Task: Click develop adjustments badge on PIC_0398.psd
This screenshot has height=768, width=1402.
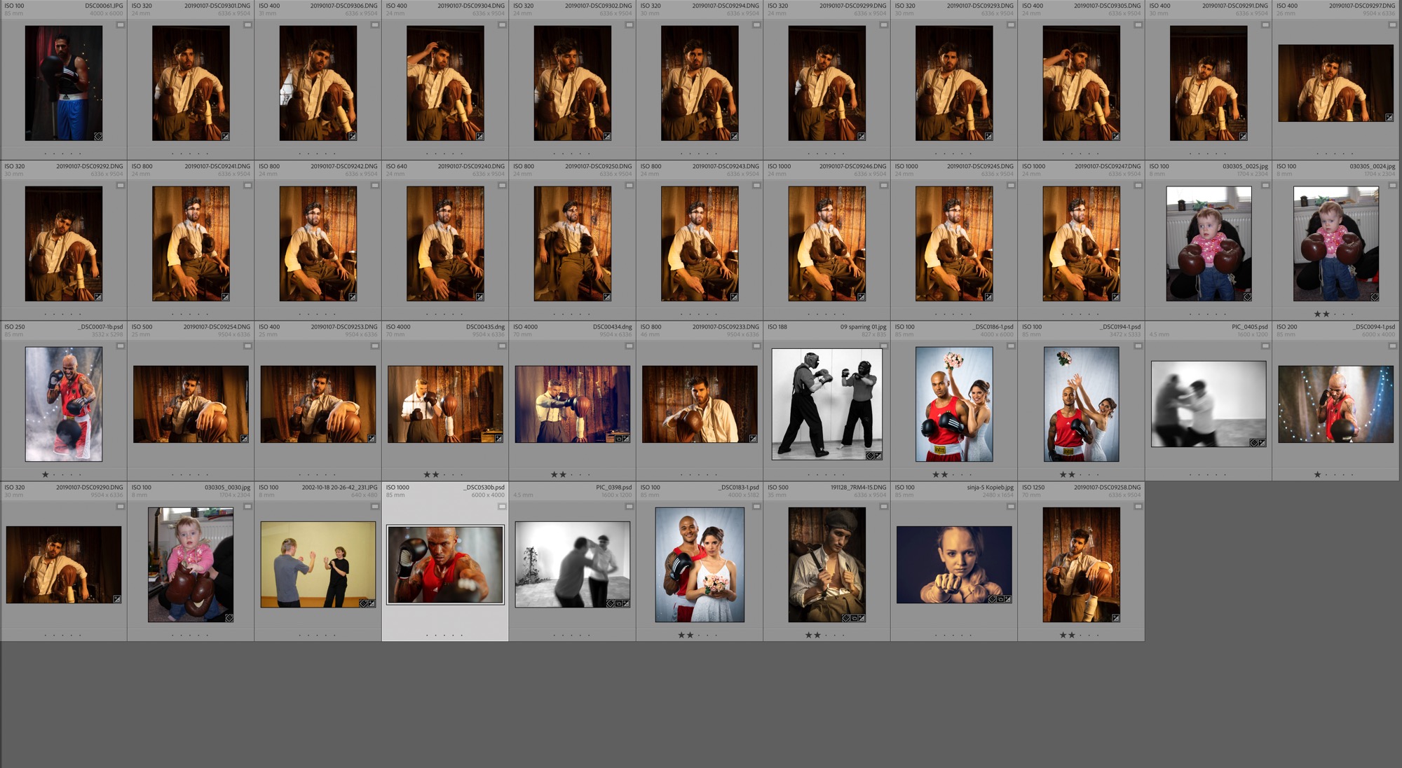Action: (626, 603)
